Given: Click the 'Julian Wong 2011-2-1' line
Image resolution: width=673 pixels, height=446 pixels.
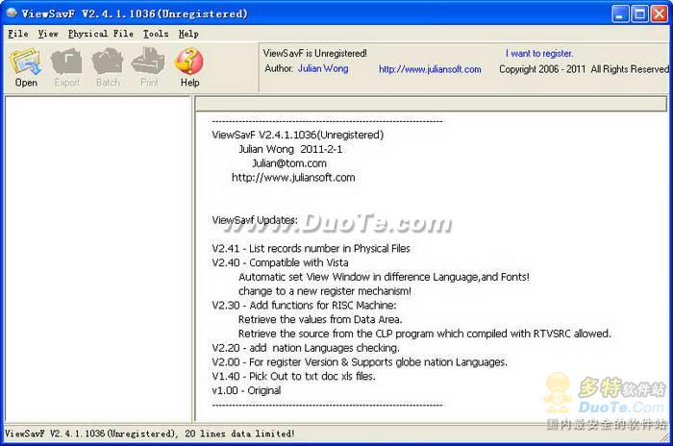Looking at the screenshot, I should (x=290, y=149).
